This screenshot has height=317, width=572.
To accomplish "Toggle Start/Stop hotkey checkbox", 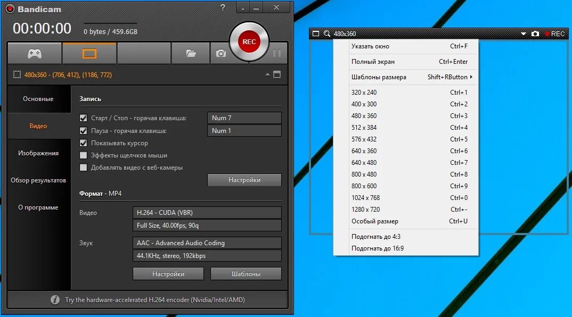I will point(83,118).
